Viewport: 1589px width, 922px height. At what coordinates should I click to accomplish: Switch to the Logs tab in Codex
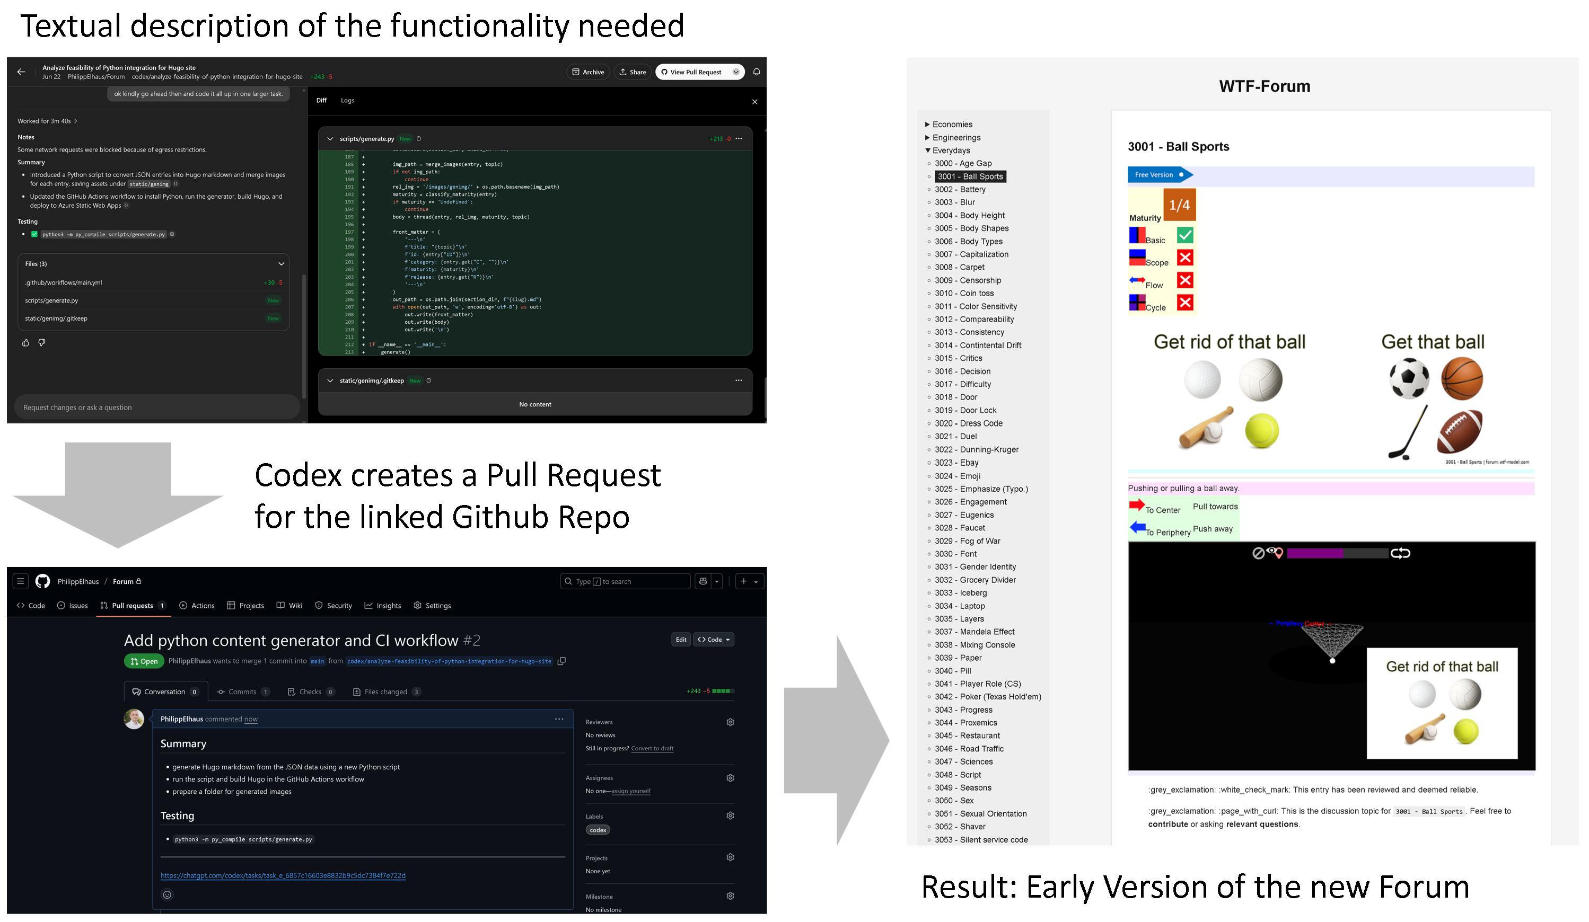[x=347, y=100]
